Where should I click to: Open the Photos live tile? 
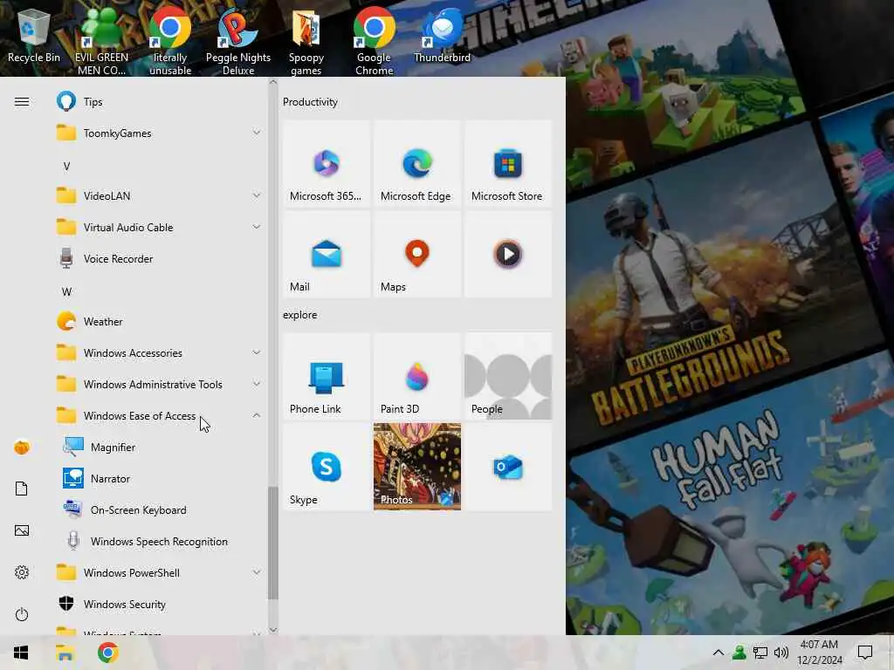[416, 468]
